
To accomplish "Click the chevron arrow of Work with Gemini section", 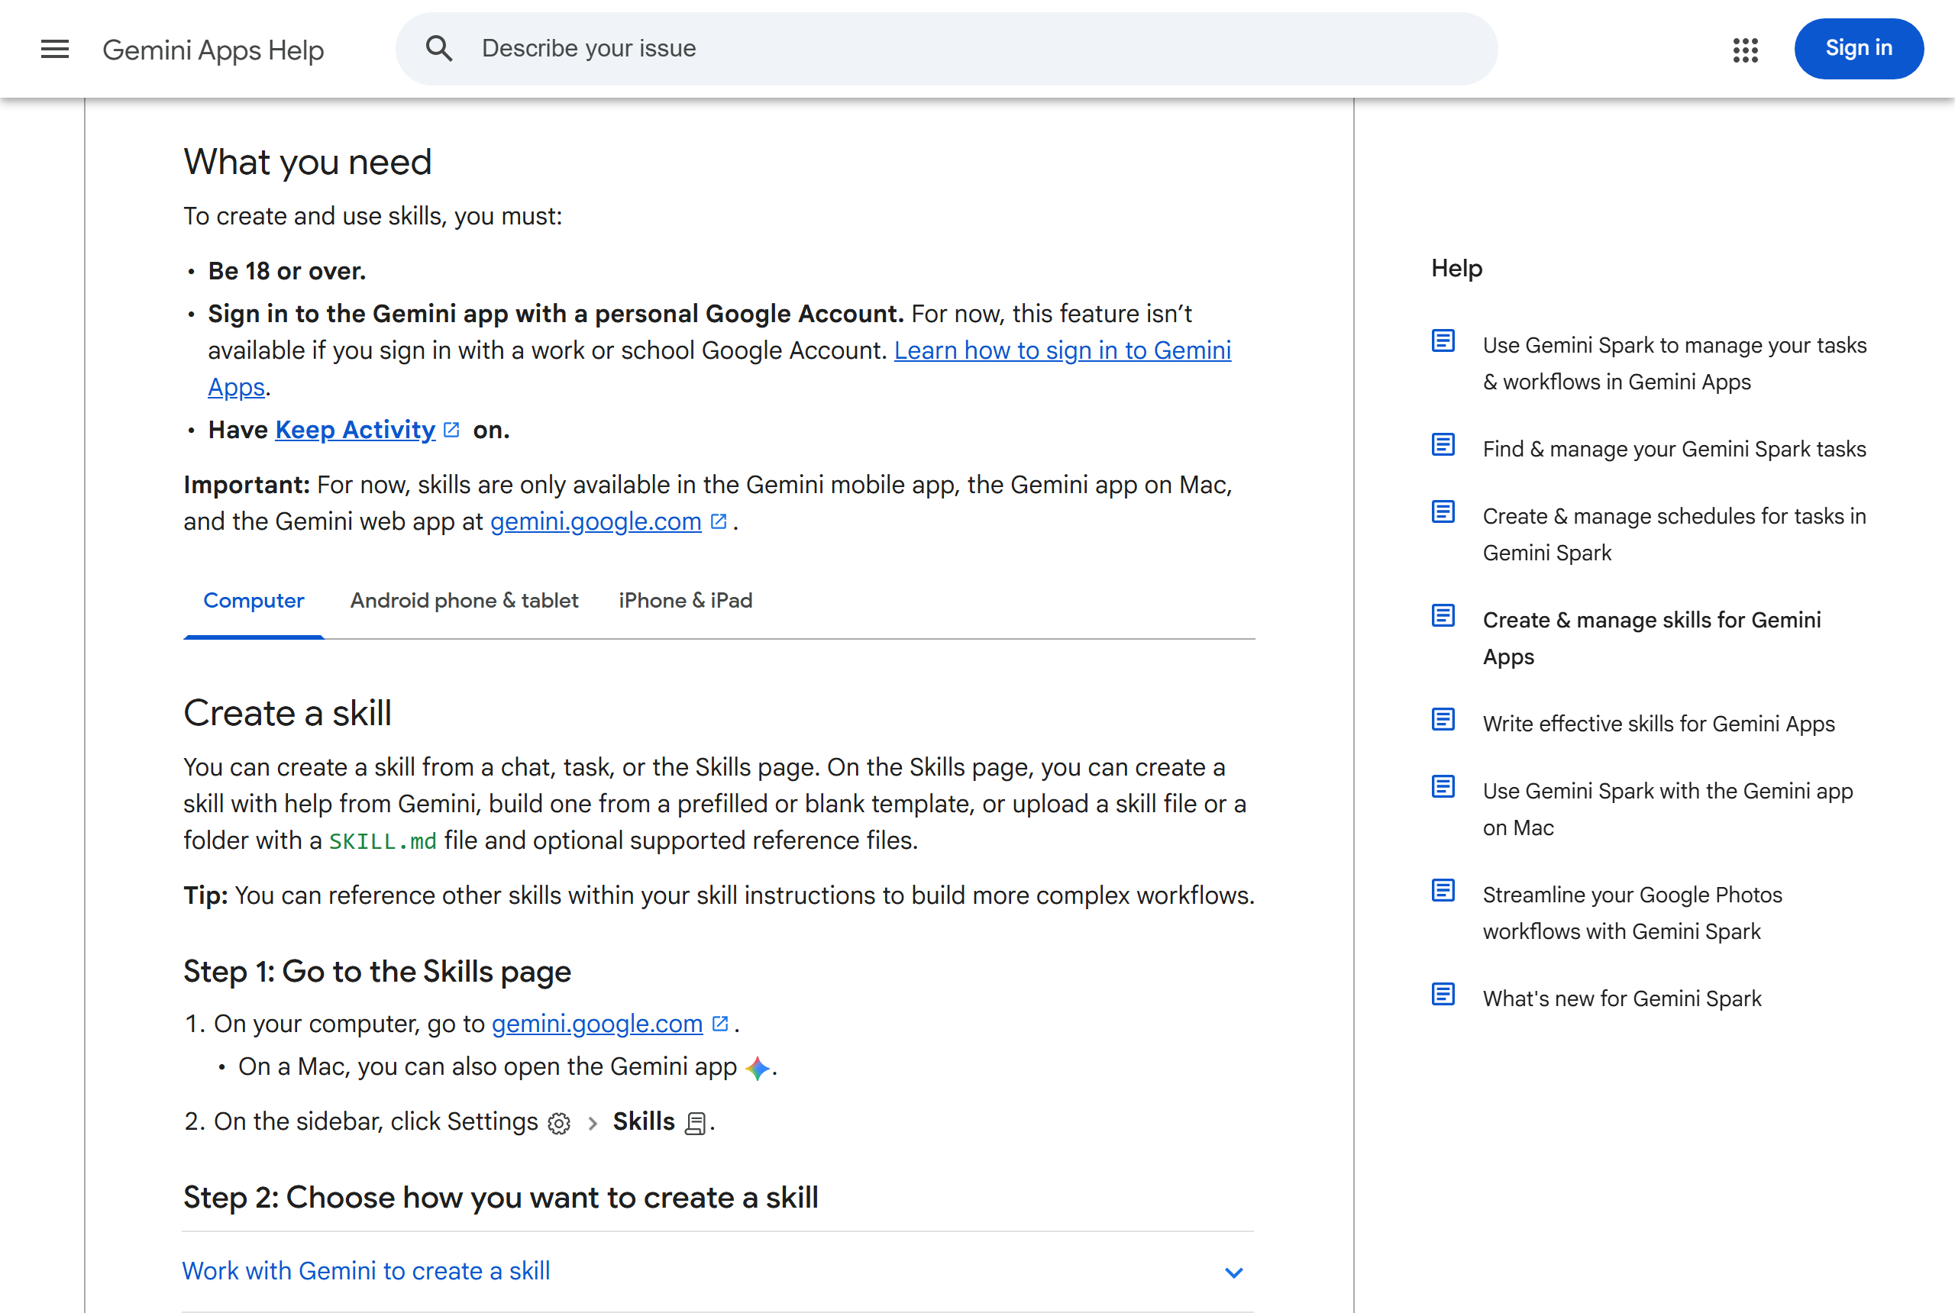I will [1233, 1273].
